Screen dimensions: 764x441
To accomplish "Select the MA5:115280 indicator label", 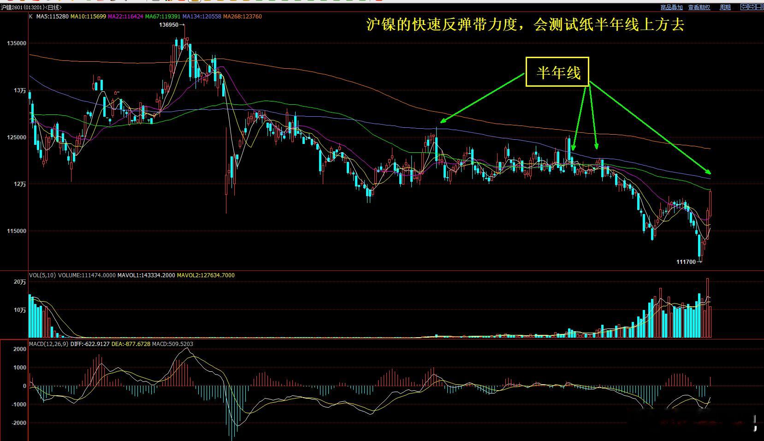I will pos(52,16).
